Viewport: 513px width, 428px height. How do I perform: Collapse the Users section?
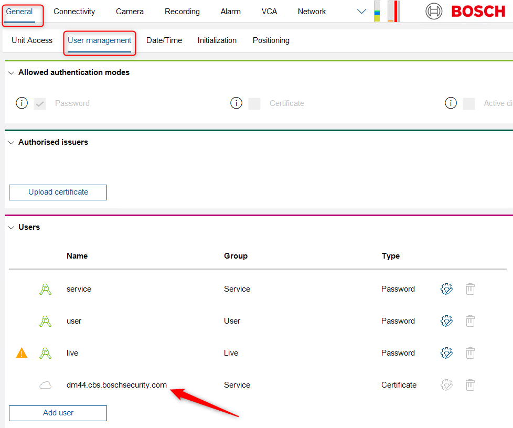pos(12,228)
